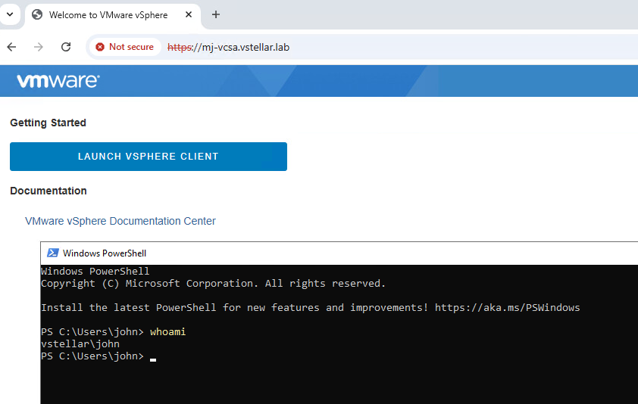
Task: Open the tab search dropdown chevron
Action: click(10, 14)
